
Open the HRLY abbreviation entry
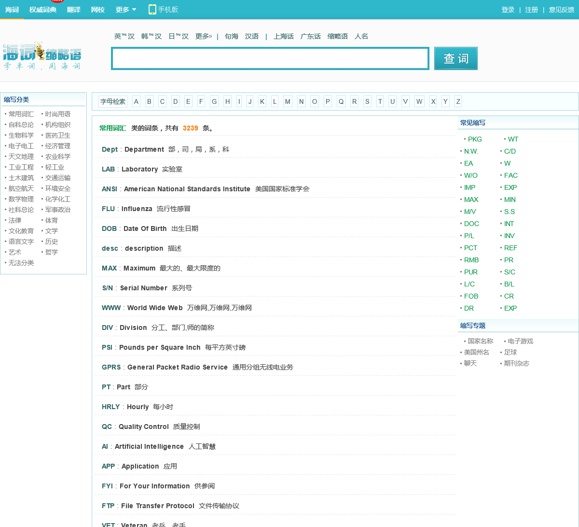pyautogui.click(x=111, y=407)
